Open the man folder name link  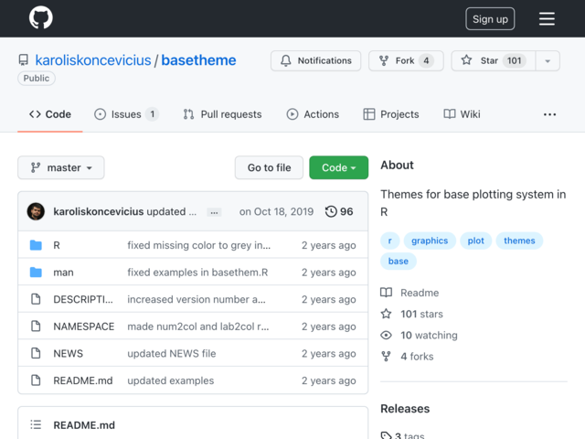[63, 273]
